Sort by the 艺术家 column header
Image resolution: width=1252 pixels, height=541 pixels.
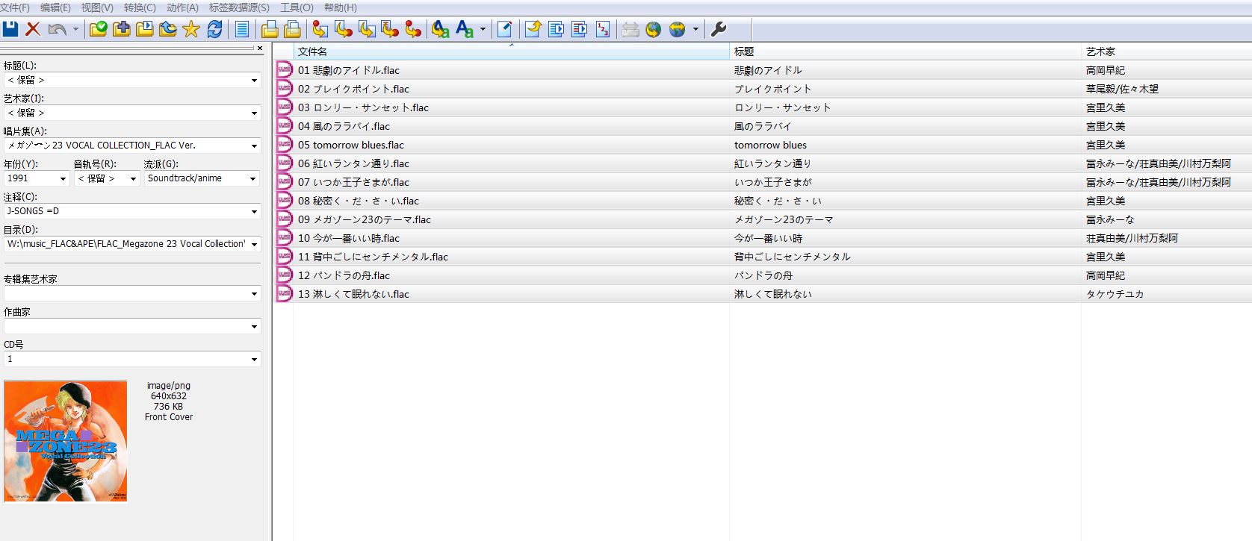coord(1100,51)
